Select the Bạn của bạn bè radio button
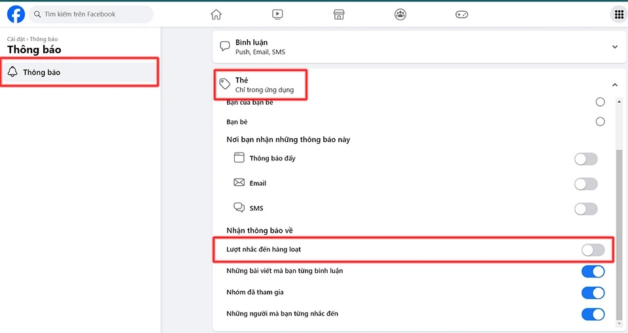Viewport: 628px width, 333px height. tap(600, 102)
